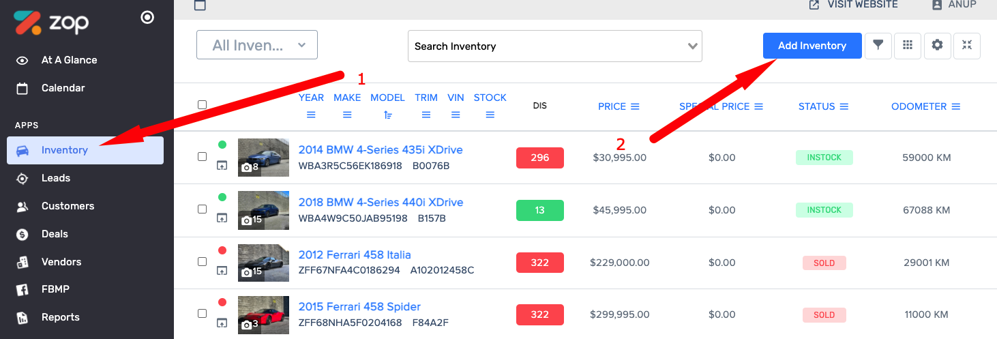Open the filter funnel icon

[x=878, y=45]
